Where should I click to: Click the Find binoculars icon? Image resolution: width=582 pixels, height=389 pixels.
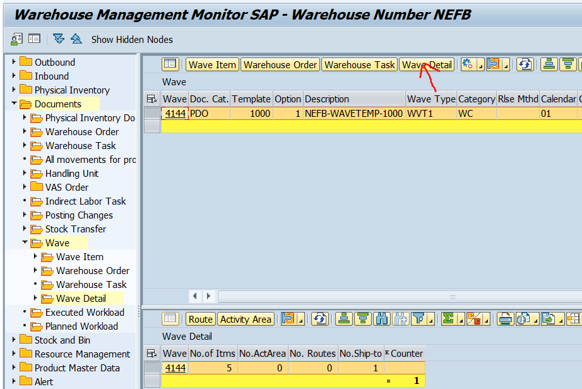point(381,319)
